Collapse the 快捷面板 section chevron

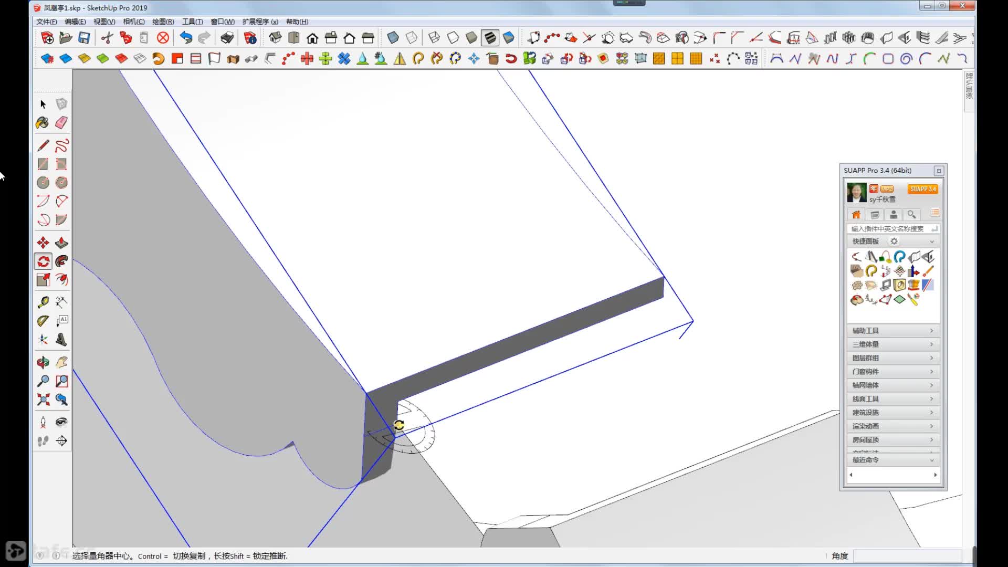932,241
